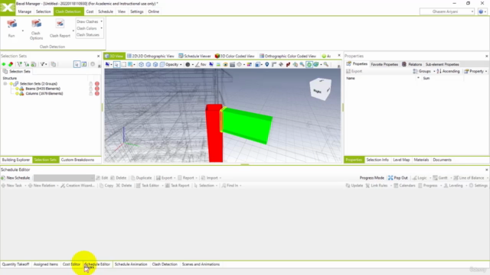Open the Property dropdown in Properties panel
The width and height of the screenshot is (490, 275).
pyautogui.click(x=475, y=71)
